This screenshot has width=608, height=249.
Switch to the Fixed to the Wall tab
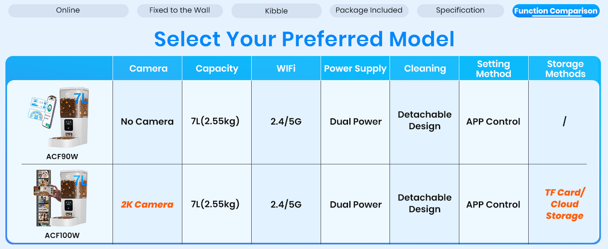tap(179, 10)
